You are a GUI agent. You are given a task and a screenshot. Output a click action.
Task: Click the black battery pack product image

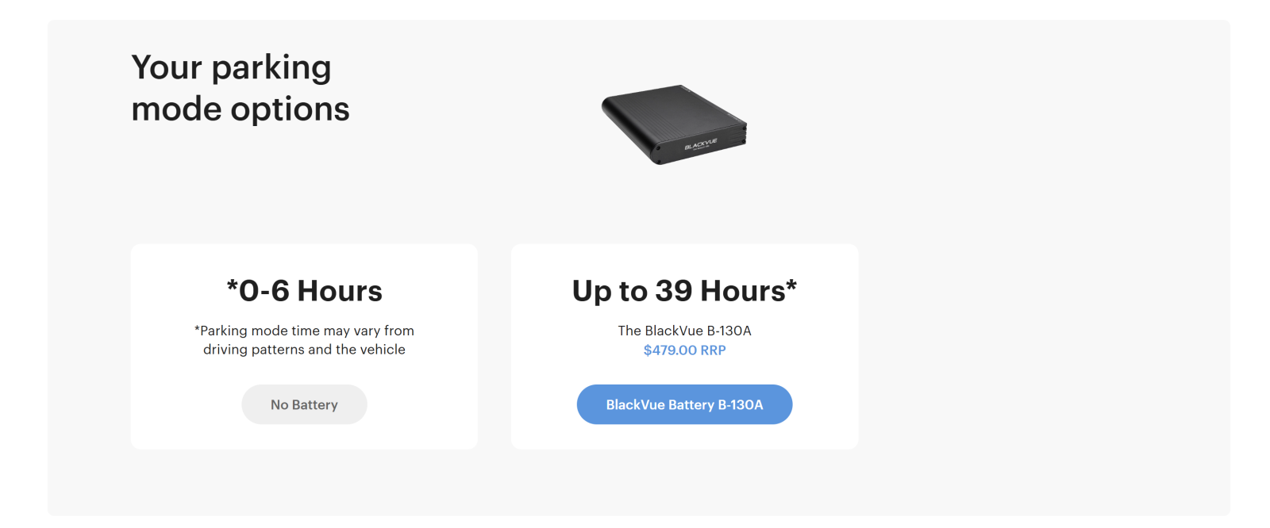tap(673, 124)
